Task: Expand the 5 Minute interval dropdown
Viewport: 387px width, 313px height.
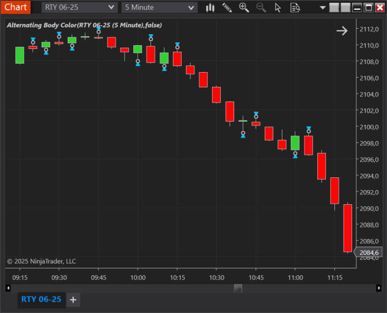Action: [160, 7]
